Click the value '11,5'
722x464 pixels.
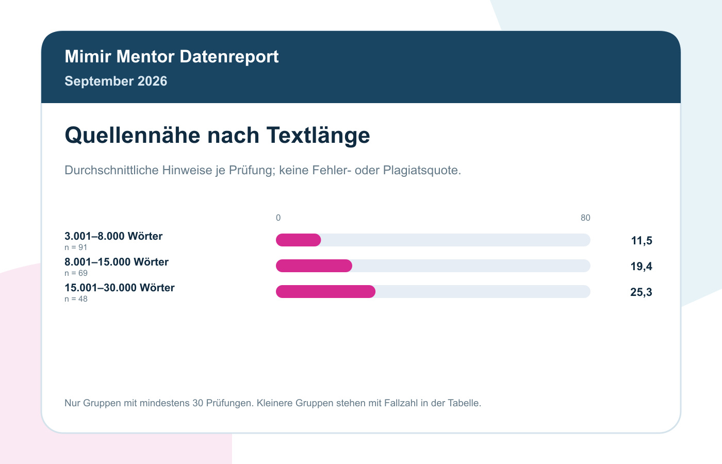642,241
